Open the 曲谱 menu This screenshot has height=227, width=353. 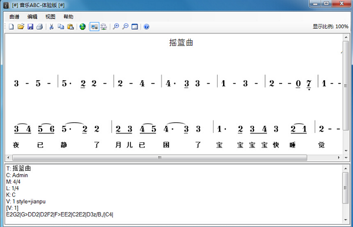tap(15, 16)
